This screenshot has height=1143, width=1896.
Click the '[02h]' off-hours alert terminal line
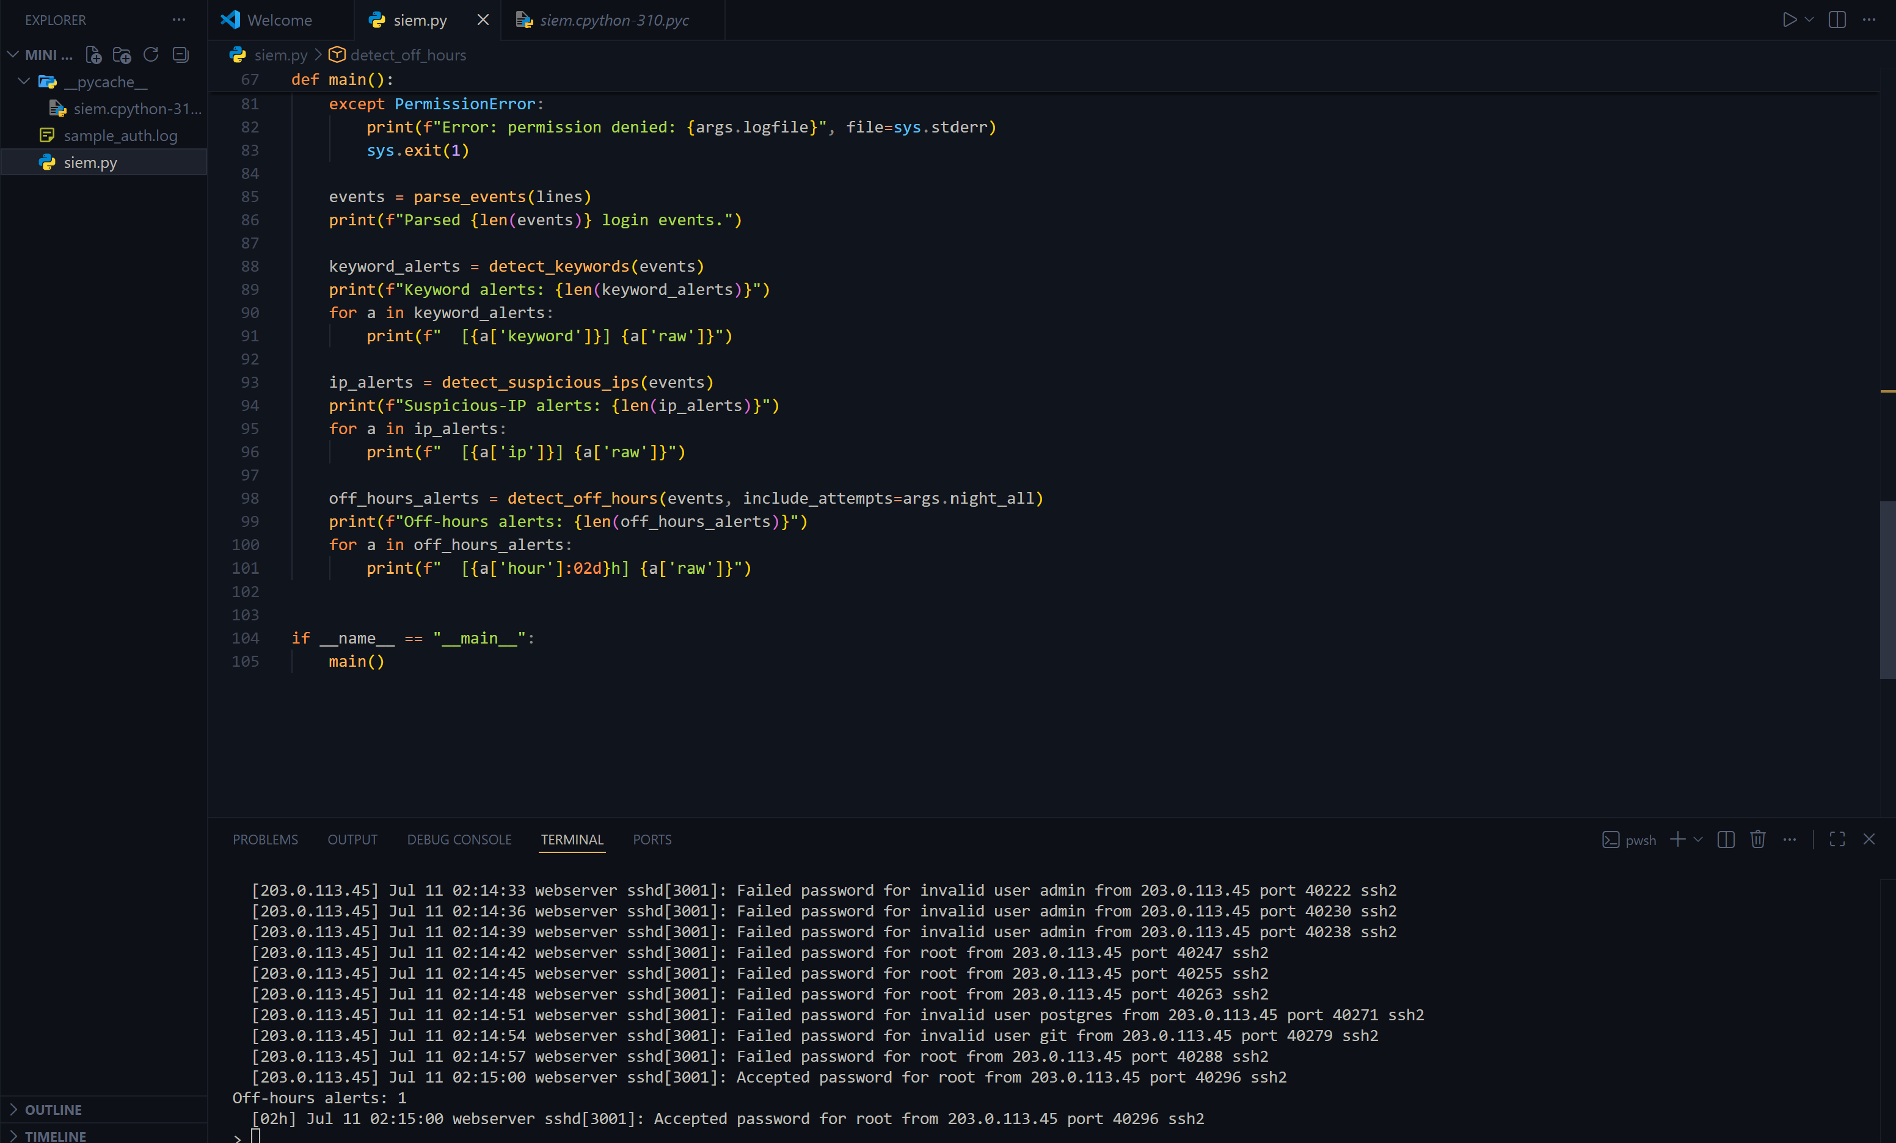(x=727, y=1119)
